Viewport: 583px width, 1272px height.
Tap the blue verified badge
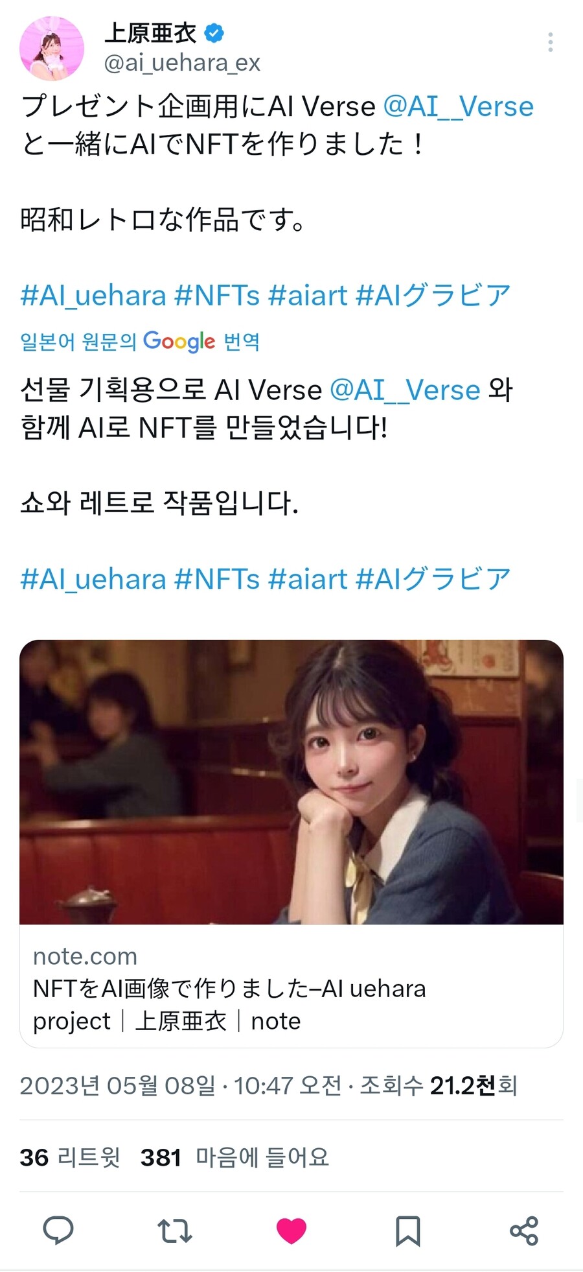(214, 32)
